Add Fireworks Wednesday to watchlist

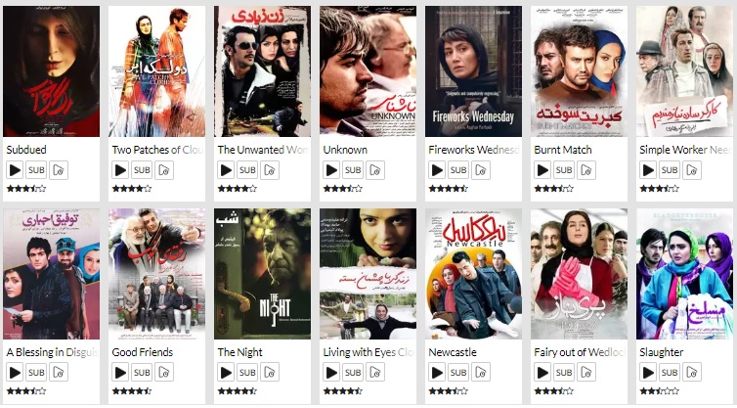[481, 170]
